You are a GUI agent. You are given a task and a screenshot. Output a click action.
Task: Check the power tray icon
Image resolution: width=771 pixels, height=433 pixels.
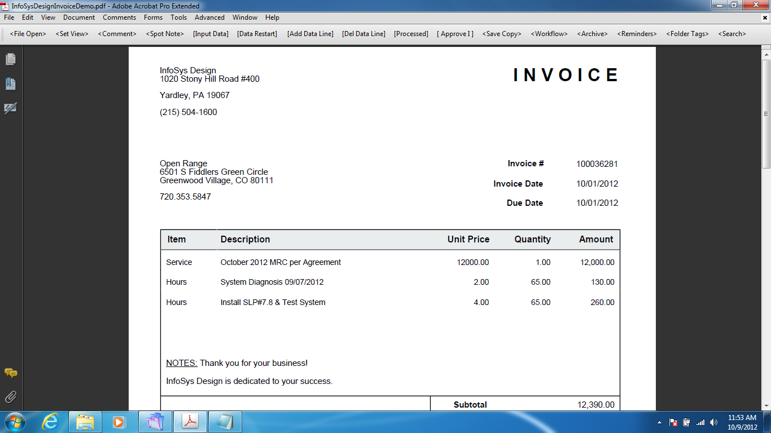click(687, 422)
